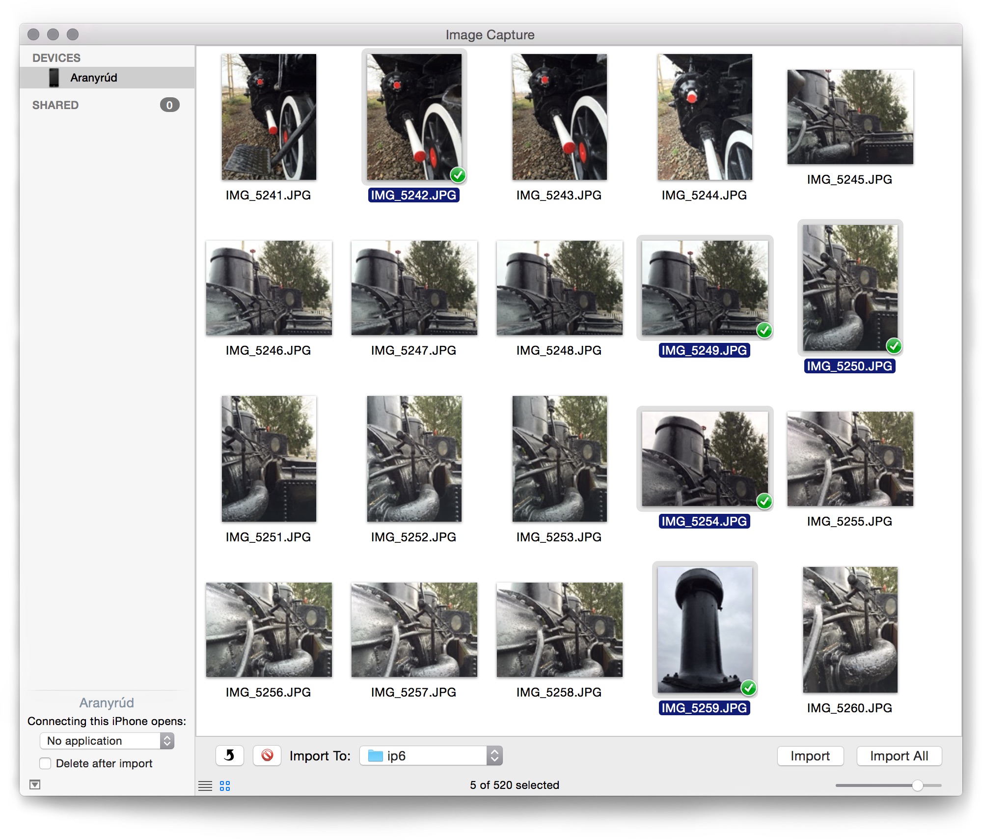The height and width of the screenshot is (840, 982).
Task: Click the green checkmark on IMG_5259.JPG
Action: 749,688
